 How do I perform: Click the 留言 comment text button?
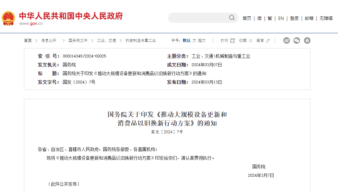pyautogui.click(x=260, y=40)
